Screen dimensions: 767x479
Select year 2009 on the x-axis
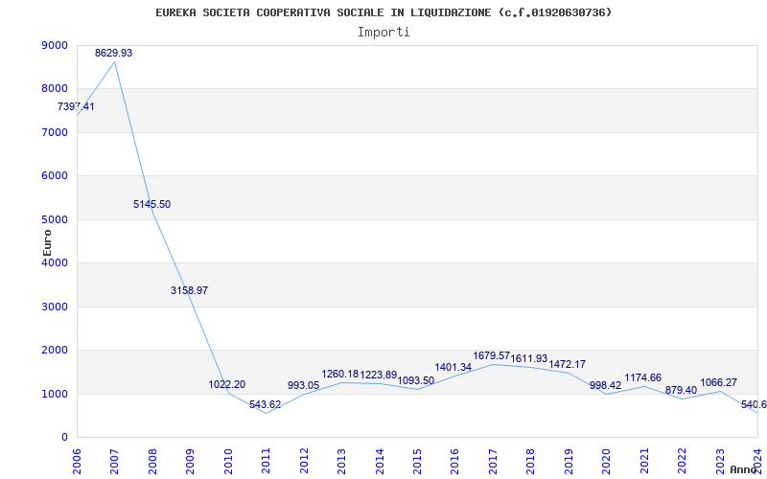(x=190, y=461)
